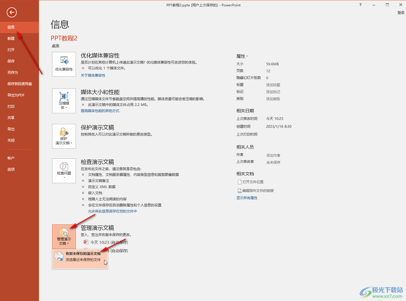Screen dimensions: 406x301
Task: Expand the 属性 (Properties) dropdown
Action: (242, 56)
